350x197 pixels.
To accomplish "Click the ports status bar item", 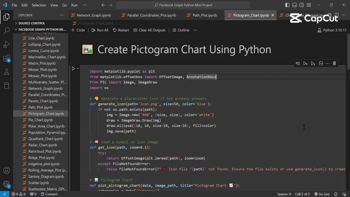I will tap(33, 194).
